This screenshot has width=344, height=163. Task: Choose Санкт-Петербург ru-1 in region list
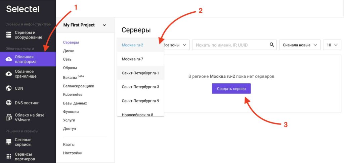[141, 73]
